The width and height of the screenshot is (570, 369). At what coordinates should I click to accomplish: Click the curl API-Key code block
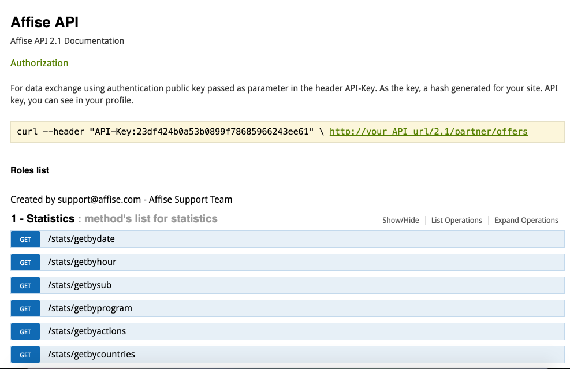(x=287, y=132)
